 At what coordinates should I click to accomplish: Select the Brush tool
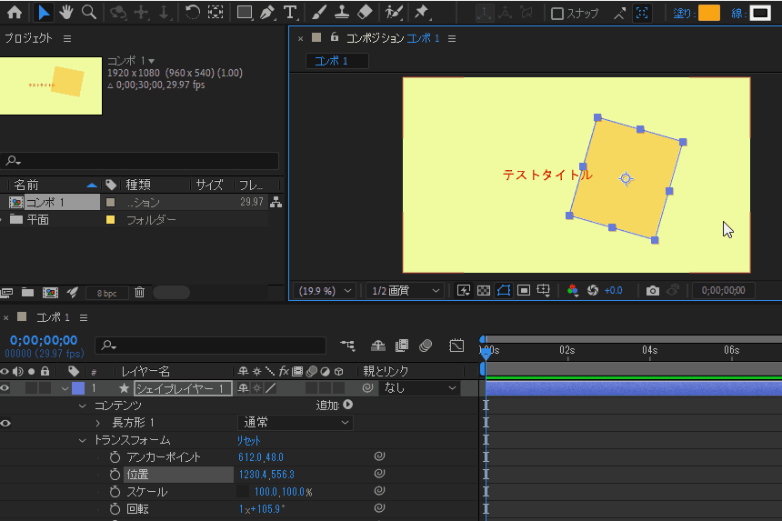319,12
